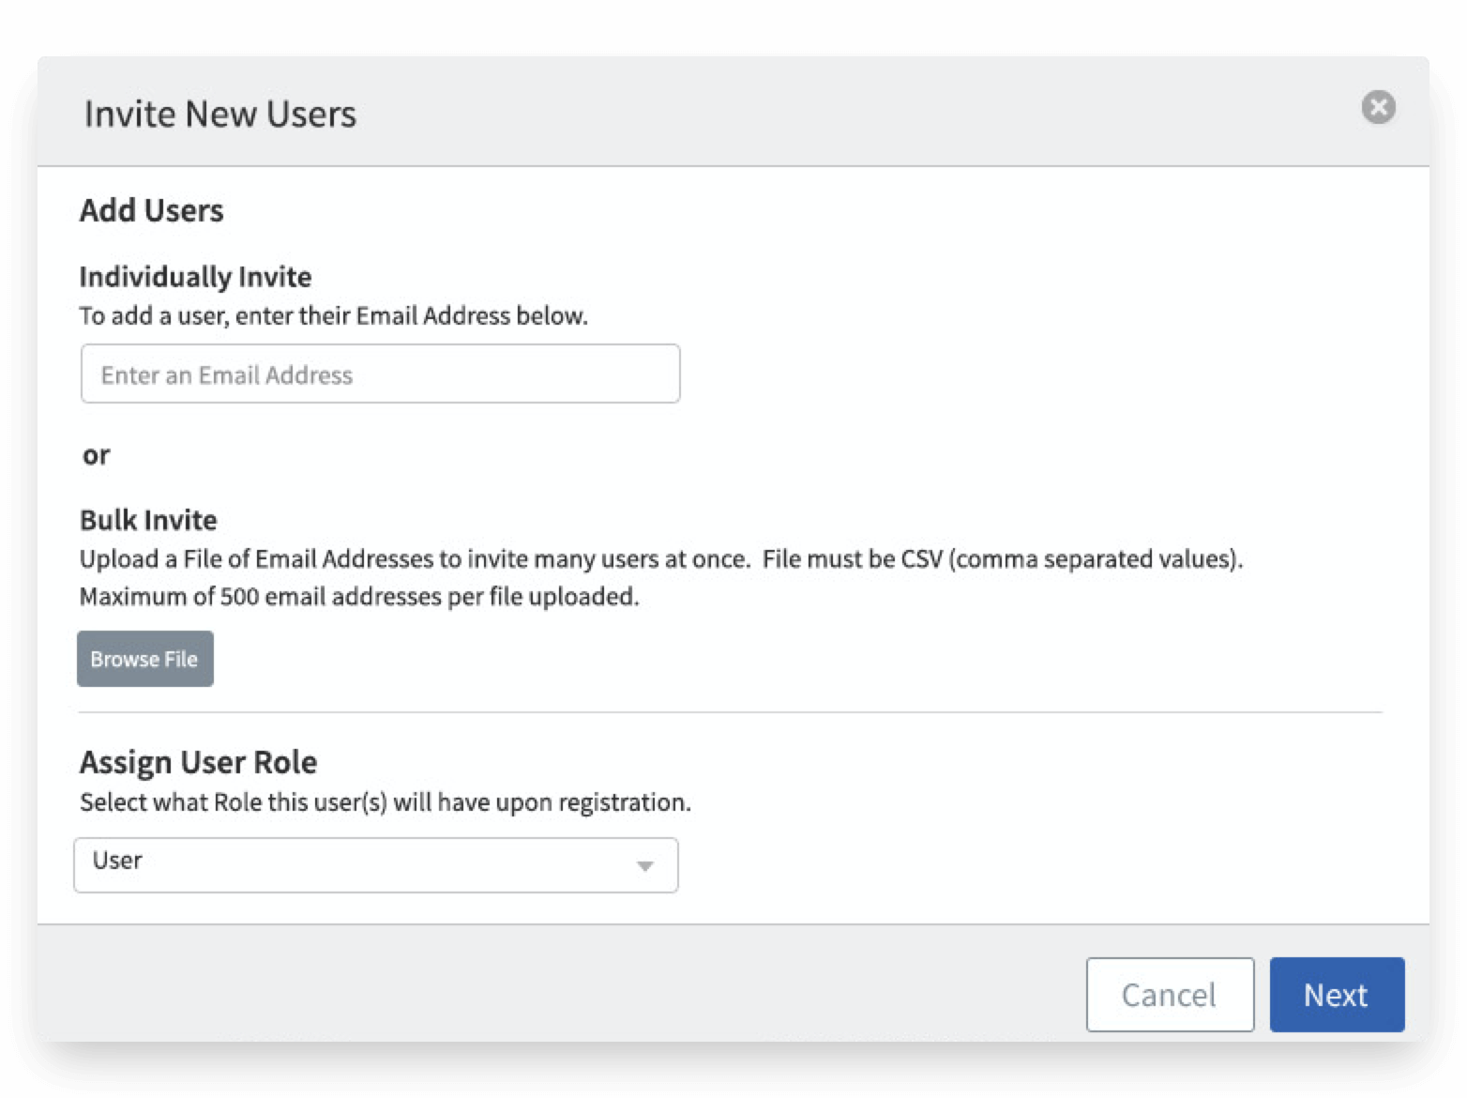The image size is (1467, 1098).
Task: Click the role selection instruction text
Action: (385, 803)
